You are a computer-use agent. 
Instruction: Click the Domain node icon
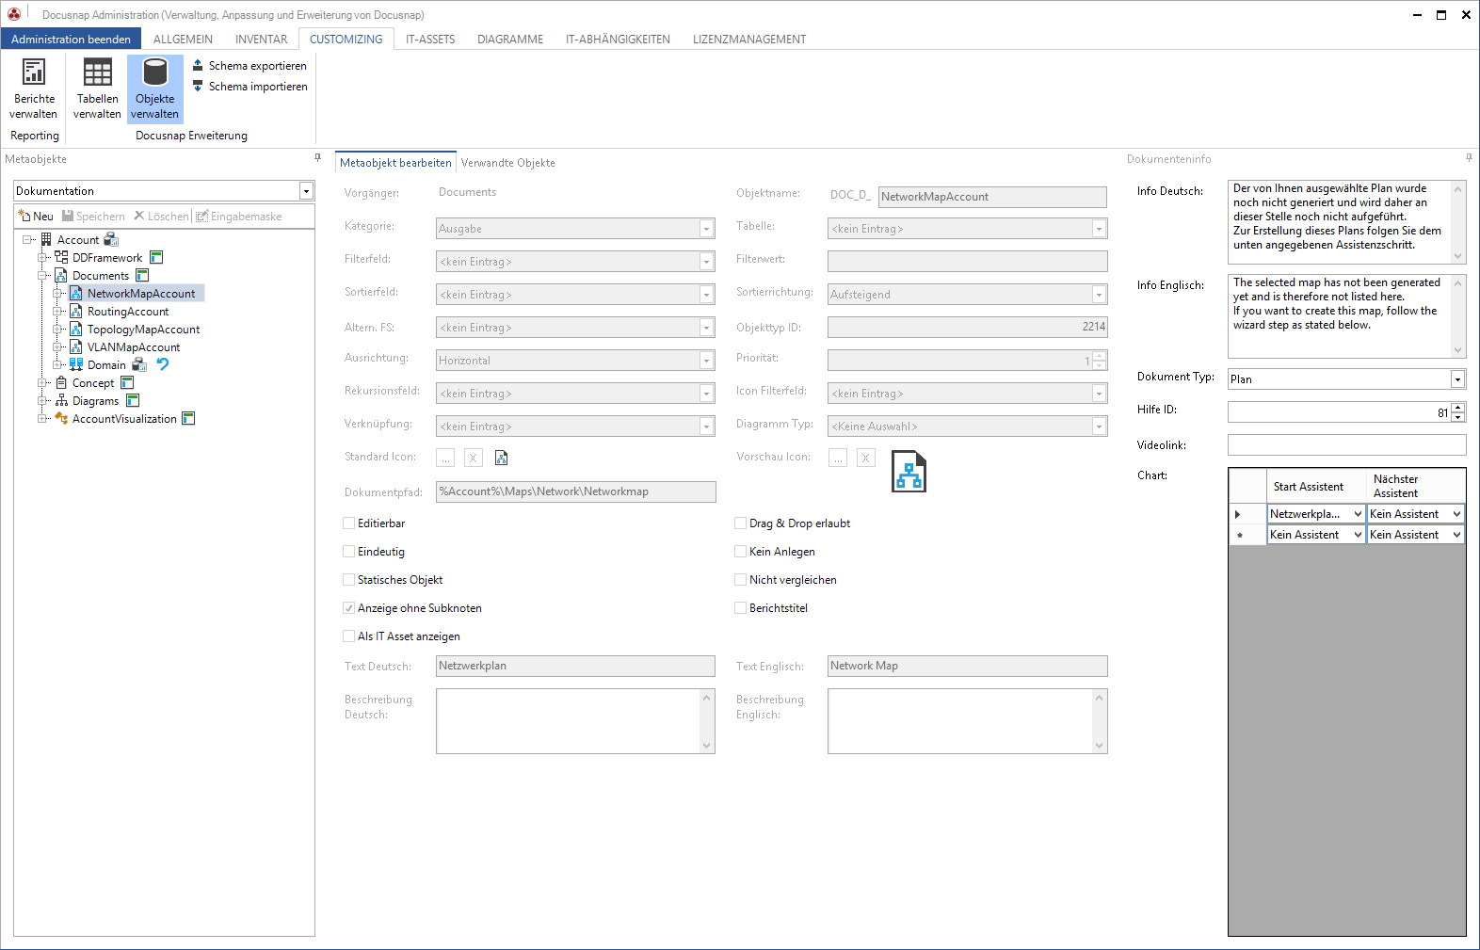pos(76,365)
